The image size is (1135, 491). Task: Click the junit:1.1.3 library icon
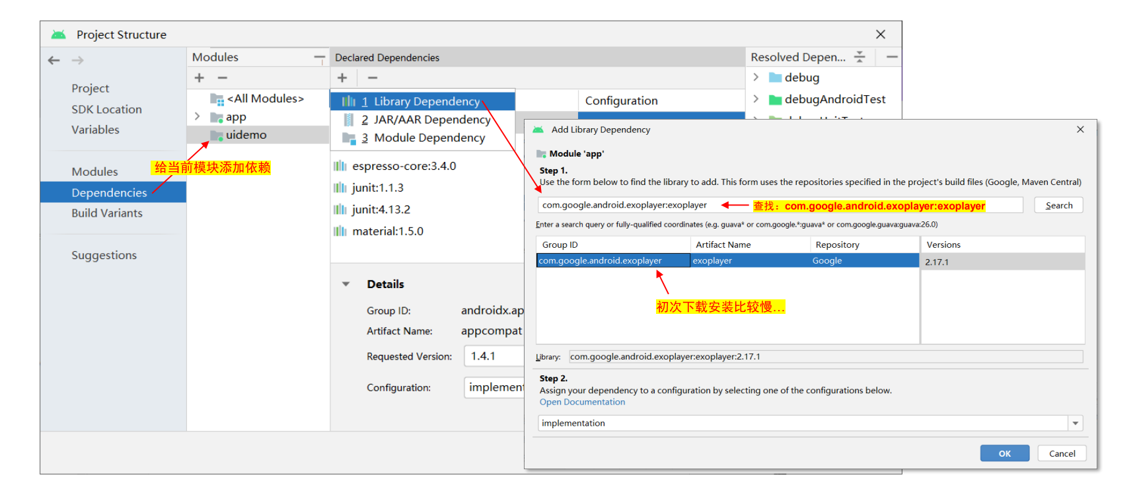[340, 188]
